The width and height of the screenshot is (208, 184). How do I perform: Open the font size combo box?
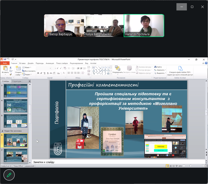tap(54, 68)
